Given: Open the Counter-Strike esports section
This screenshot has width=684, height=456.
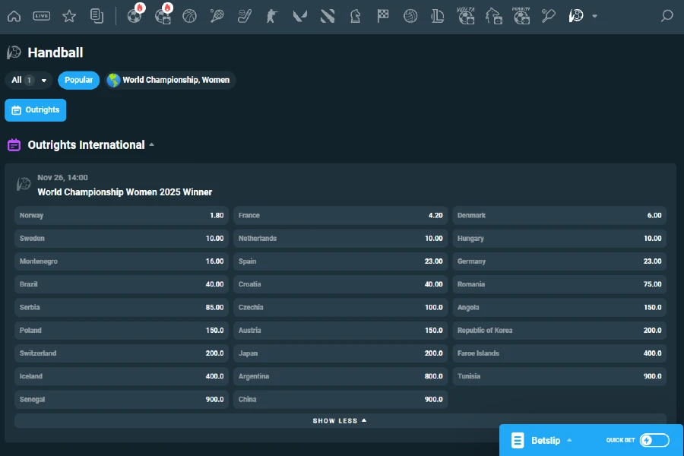Looking at the screenshot, I should point(271,16).
